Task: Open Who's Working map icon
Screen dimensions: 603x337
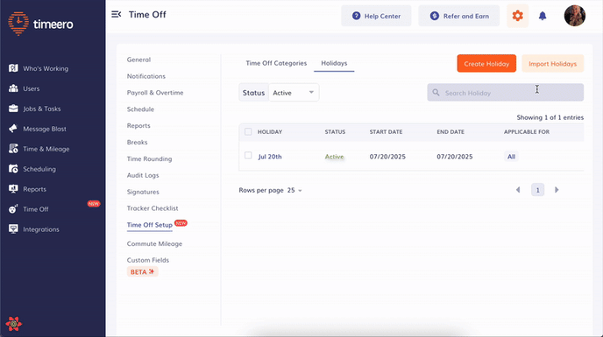Action: (13, 68)
